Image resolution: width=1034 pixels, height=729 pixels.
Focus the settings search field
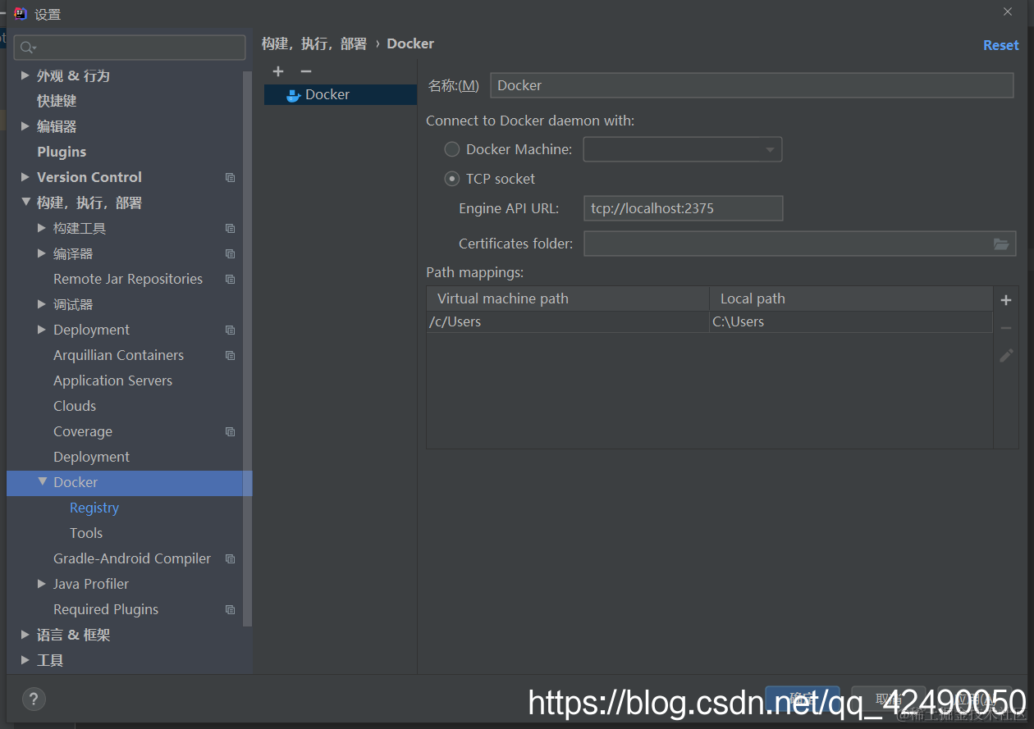pos(130,48)
